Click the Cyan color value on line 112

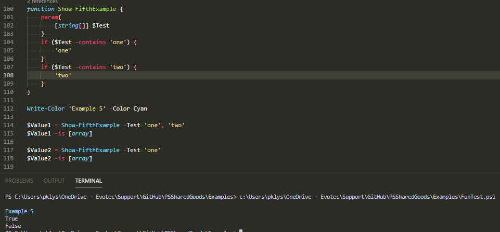pyautogui.click(x=141, y=108)
